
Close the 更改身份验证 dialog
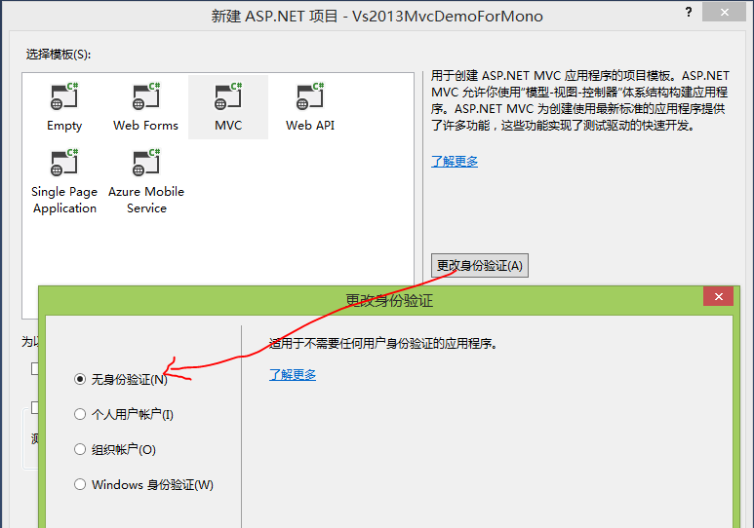(718, 296)
